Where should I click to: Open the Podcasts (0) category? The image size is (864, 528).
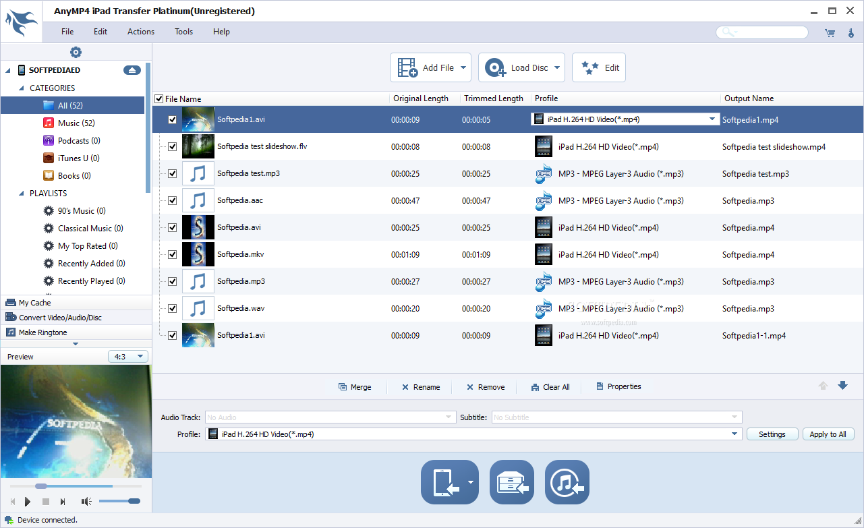tap(72, 140)
